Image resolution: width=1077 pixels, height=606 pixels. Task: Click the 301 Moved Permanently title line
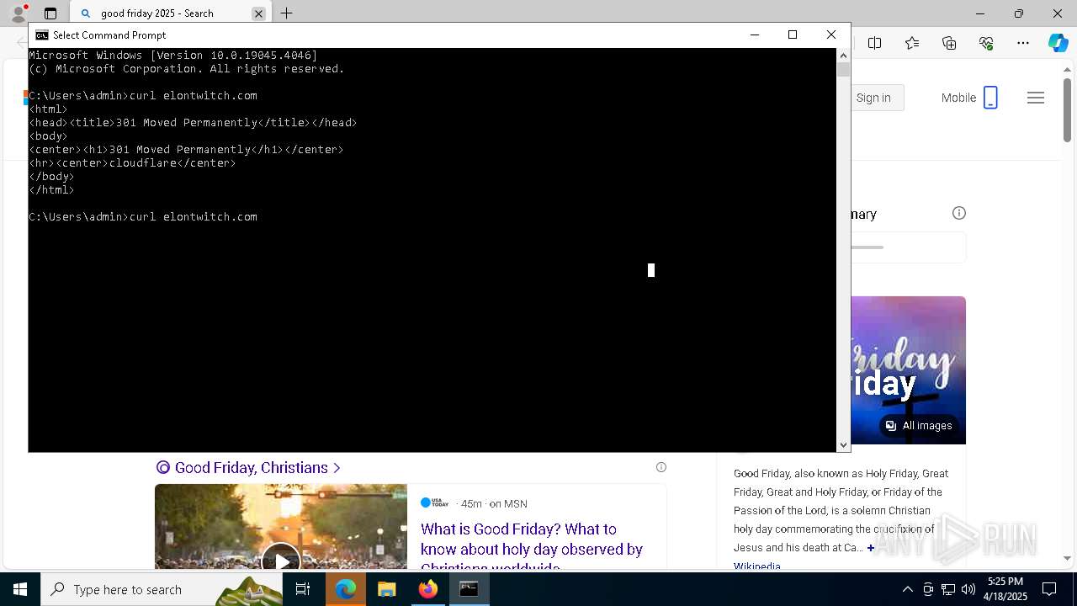click(x=193, y=123)
